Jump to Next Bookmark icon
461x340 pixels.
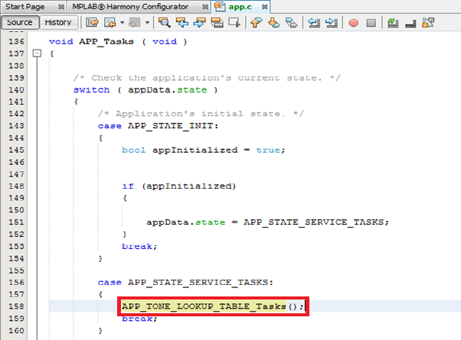tap(273, 23)
